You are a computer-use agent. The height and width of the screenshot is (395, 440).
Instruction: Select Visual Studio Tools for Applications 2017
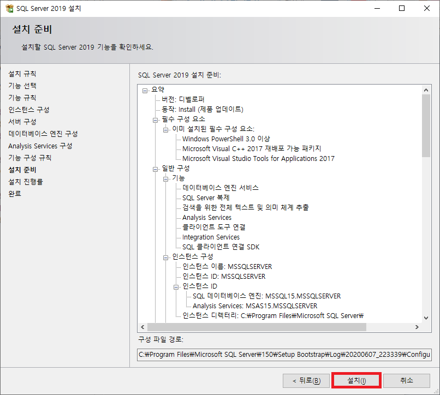[258, 158]
